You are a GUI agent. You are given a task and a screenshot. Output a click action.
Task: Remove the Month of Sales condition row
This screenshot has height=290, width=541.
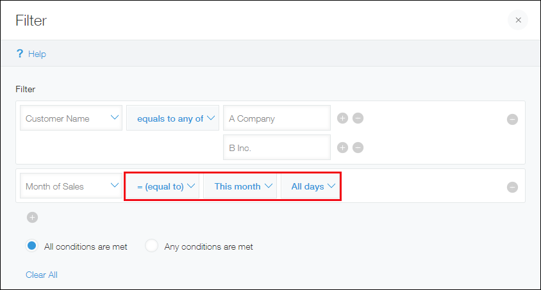[512, 187]
